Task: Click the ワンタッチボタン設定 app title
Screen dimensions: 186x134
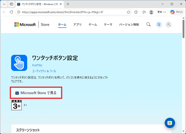Action: point(55,58)
